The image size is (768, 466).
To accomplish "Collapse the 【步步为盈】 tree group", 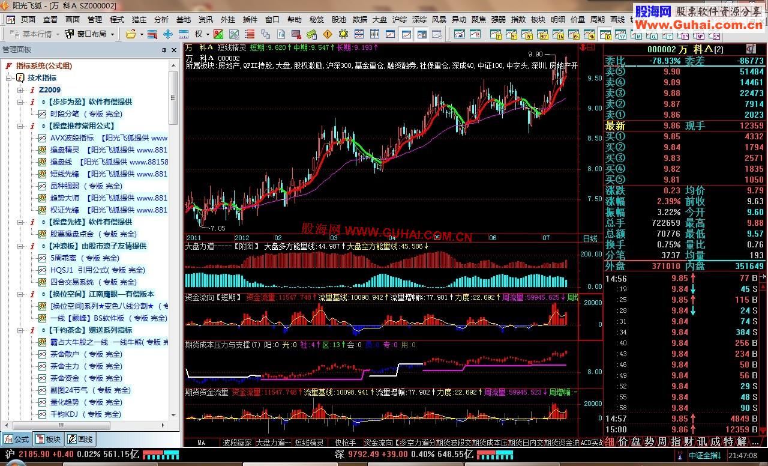I will point(20,102).
